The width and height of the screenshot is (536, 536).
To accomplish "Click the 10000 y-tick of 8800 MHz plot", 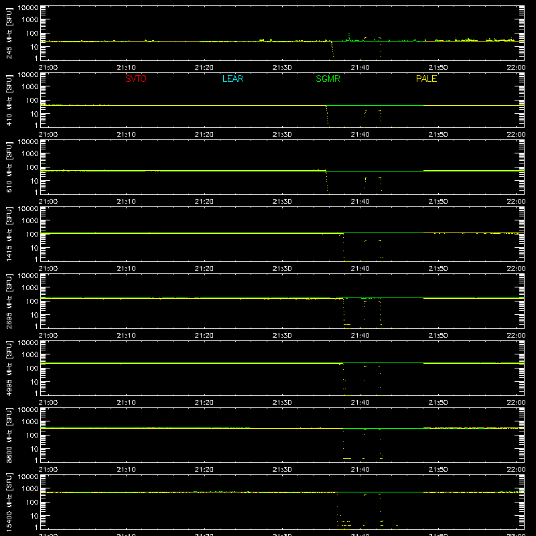I will [28, 410].
